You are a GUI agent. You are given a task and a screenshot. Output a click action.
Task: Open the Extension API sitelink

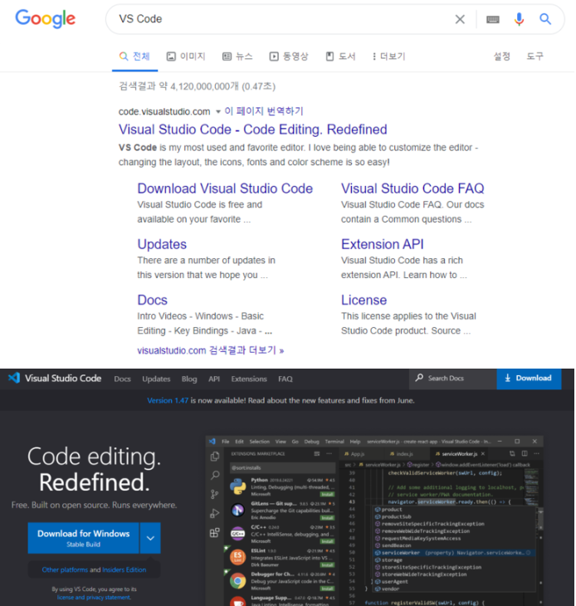[382, 244]
